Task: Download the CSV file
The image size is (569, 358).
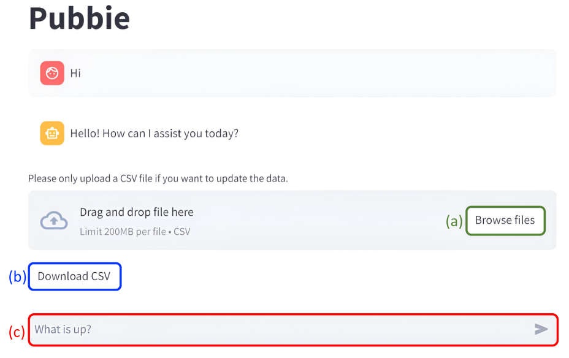Action: [74, 276]
